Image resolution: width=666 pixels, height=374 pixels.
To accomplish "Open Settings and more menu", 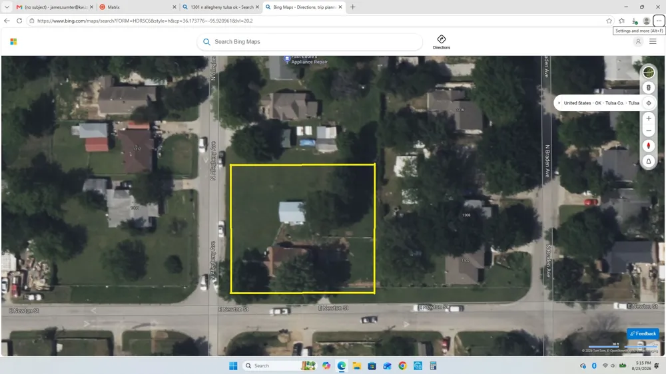I will click(659, 21).
